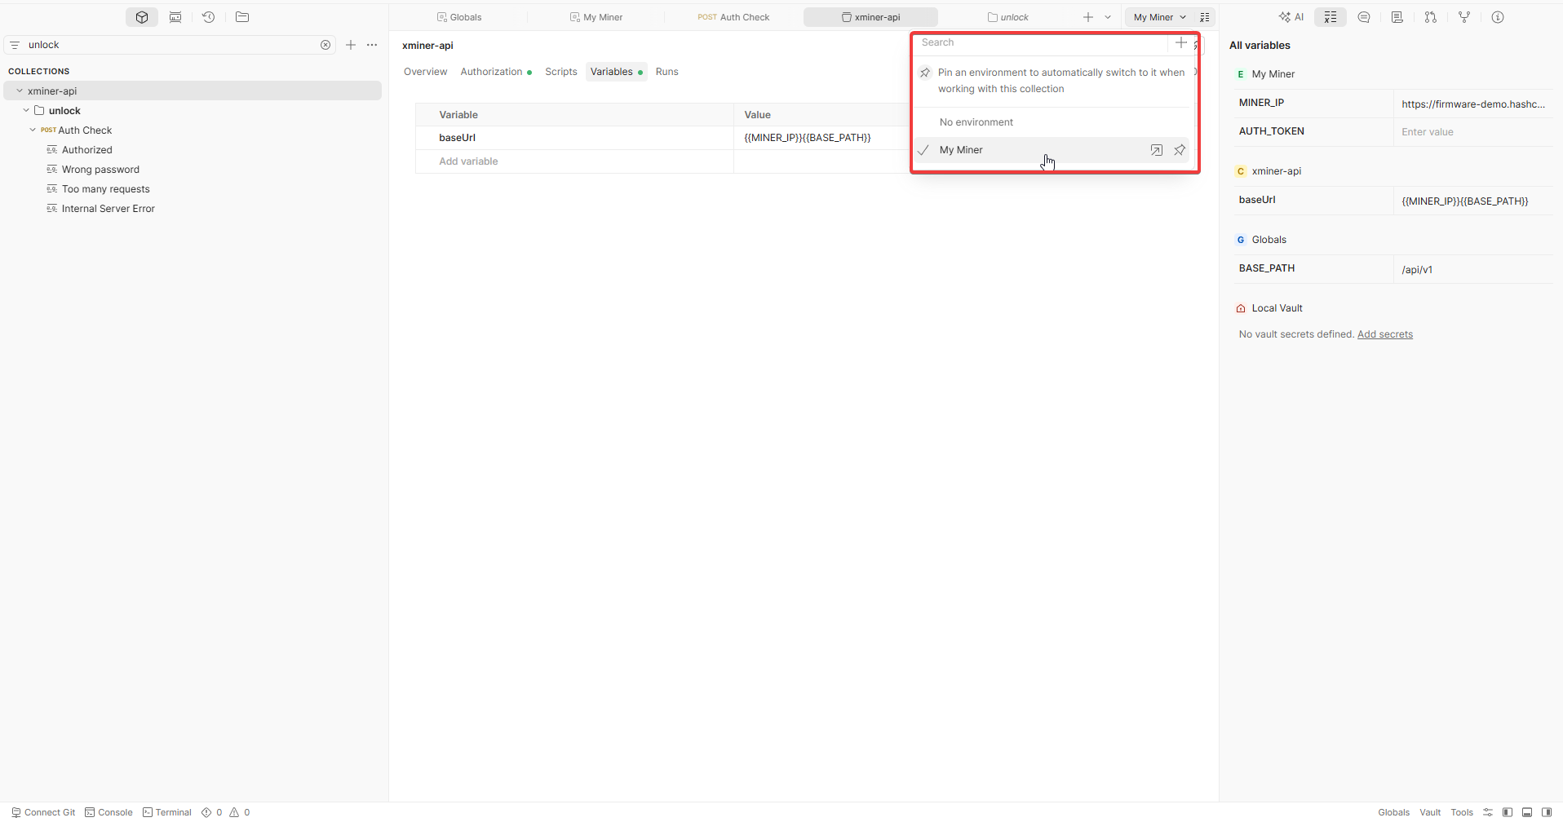Toggle the left sidebar layout icon

pyautogui.click(x=1508, y=812)
